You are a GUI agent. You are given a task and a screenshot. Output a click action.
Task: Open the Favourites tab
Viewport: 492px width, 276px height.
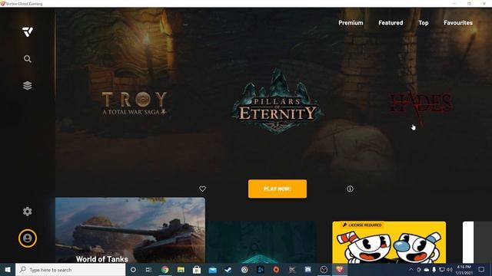point(458,23)
